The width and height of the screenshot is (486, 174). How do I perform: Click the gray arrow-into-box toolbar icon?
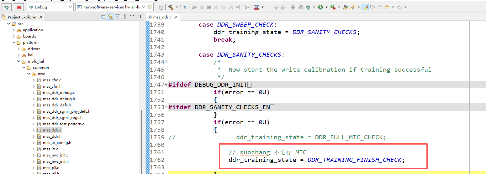tap(300, 7)
